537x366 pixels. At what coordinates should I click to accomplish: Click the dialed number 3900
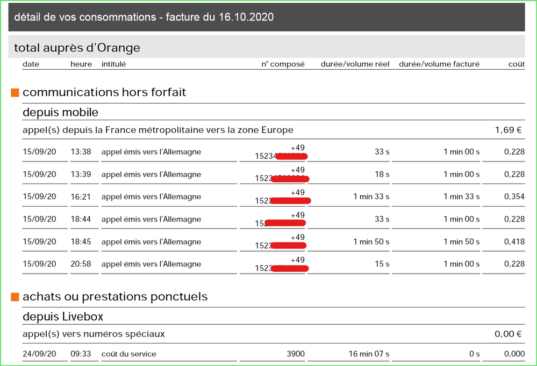(295, 354)
